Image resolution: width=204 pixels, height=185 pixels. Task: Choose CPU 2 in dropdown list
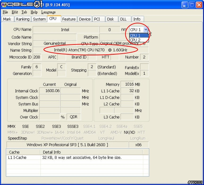tap(139, 40)
